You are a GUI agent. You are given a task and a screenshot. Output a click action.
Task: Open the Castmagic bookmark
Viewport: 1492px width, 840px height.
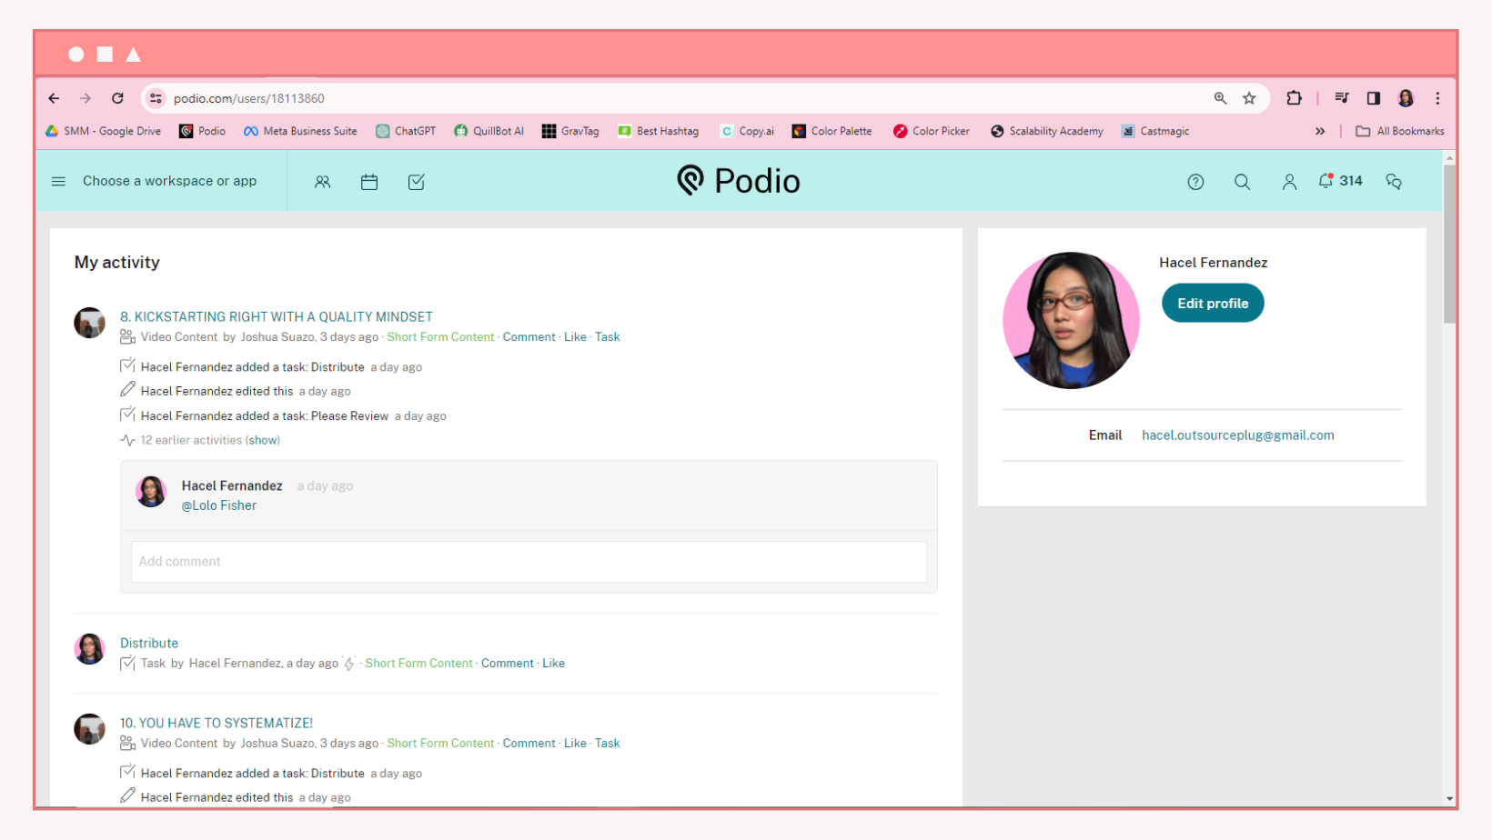[1155, 131]
